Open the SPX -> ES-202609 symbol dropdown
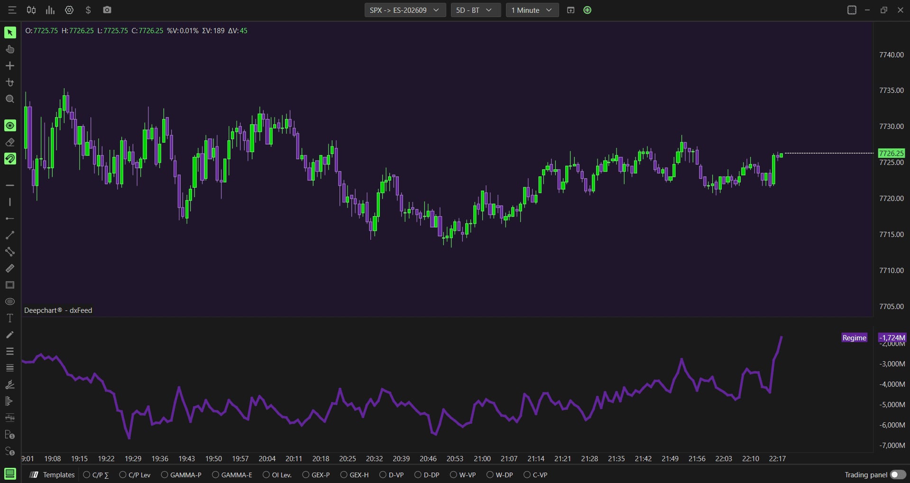 tap(405, 10)
